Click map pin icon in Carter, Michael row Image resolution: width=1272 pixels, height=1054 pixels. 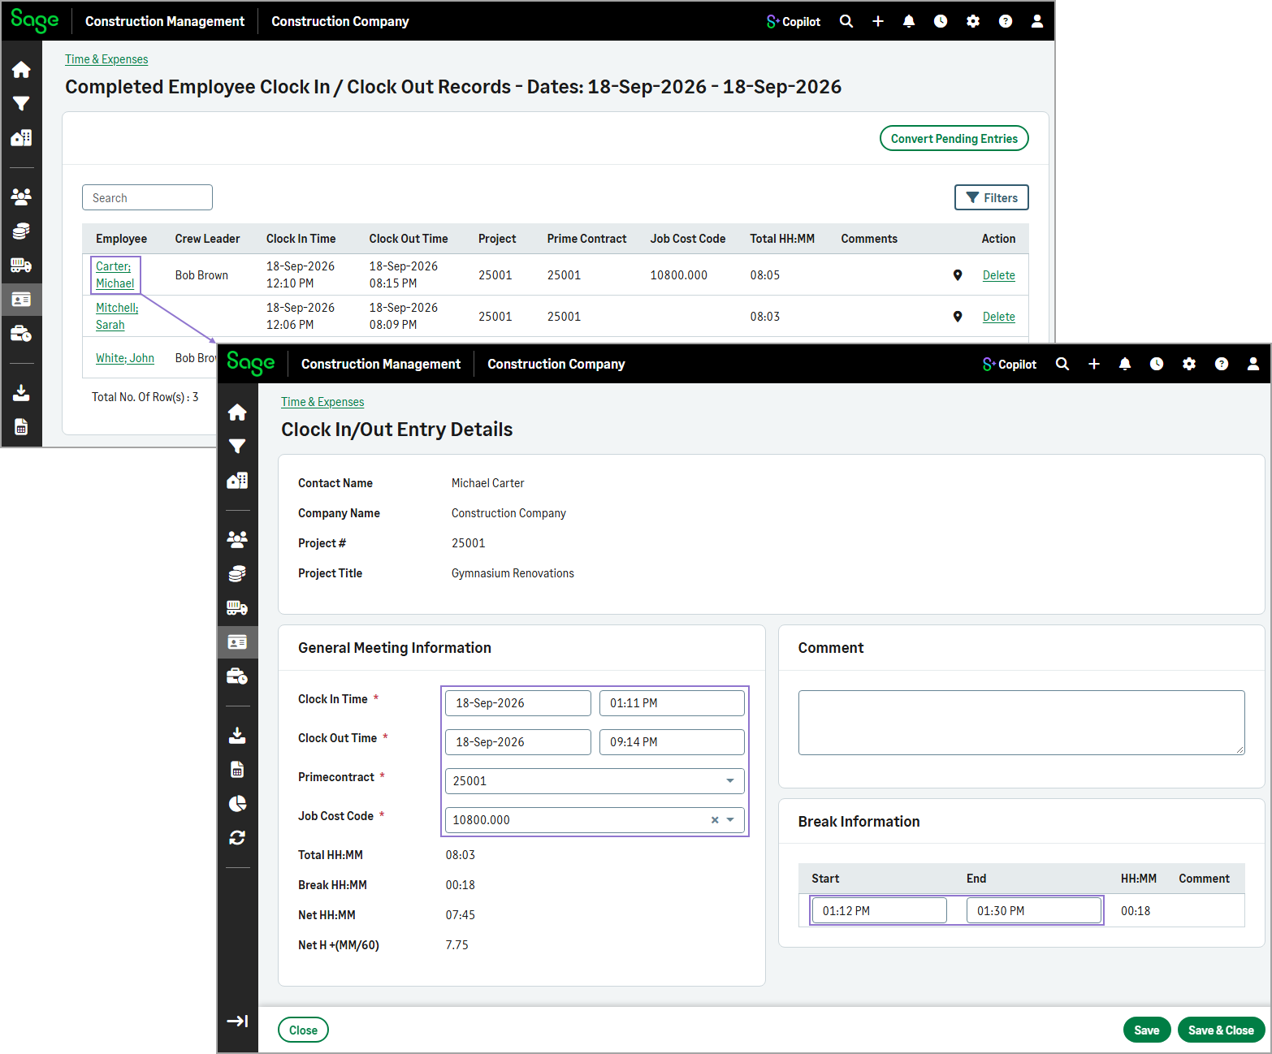pyautogui.click(x=958, y=275)
